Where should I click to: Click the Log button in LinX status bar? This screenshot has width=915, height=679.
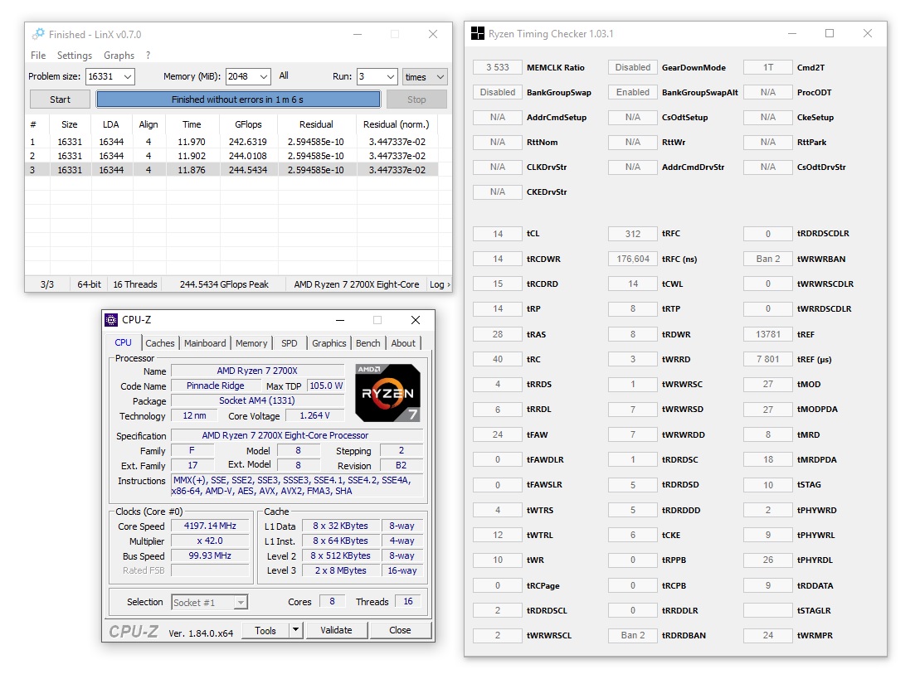(x=440, y=284)
